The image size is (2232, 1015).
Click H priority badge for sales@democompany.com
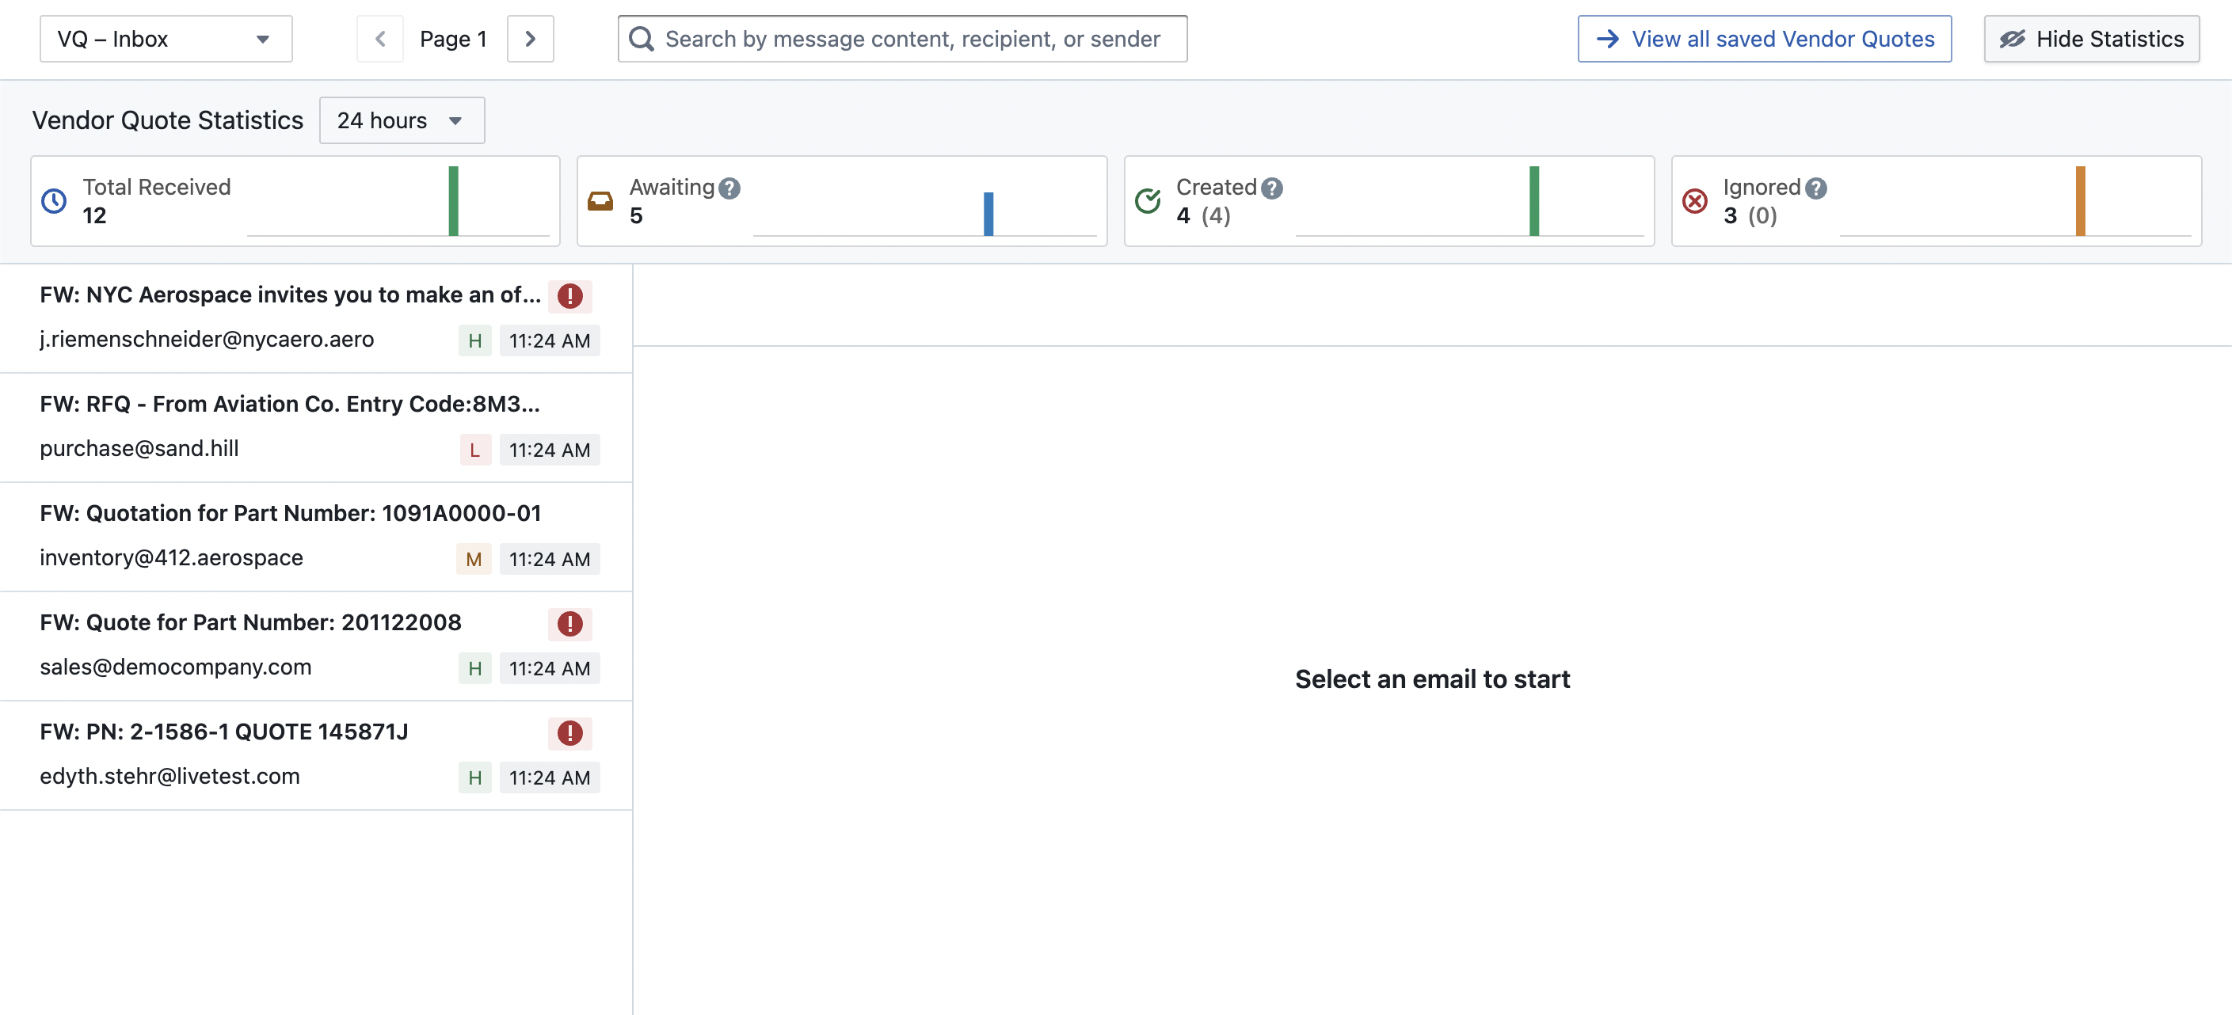(x=474, y=667)
